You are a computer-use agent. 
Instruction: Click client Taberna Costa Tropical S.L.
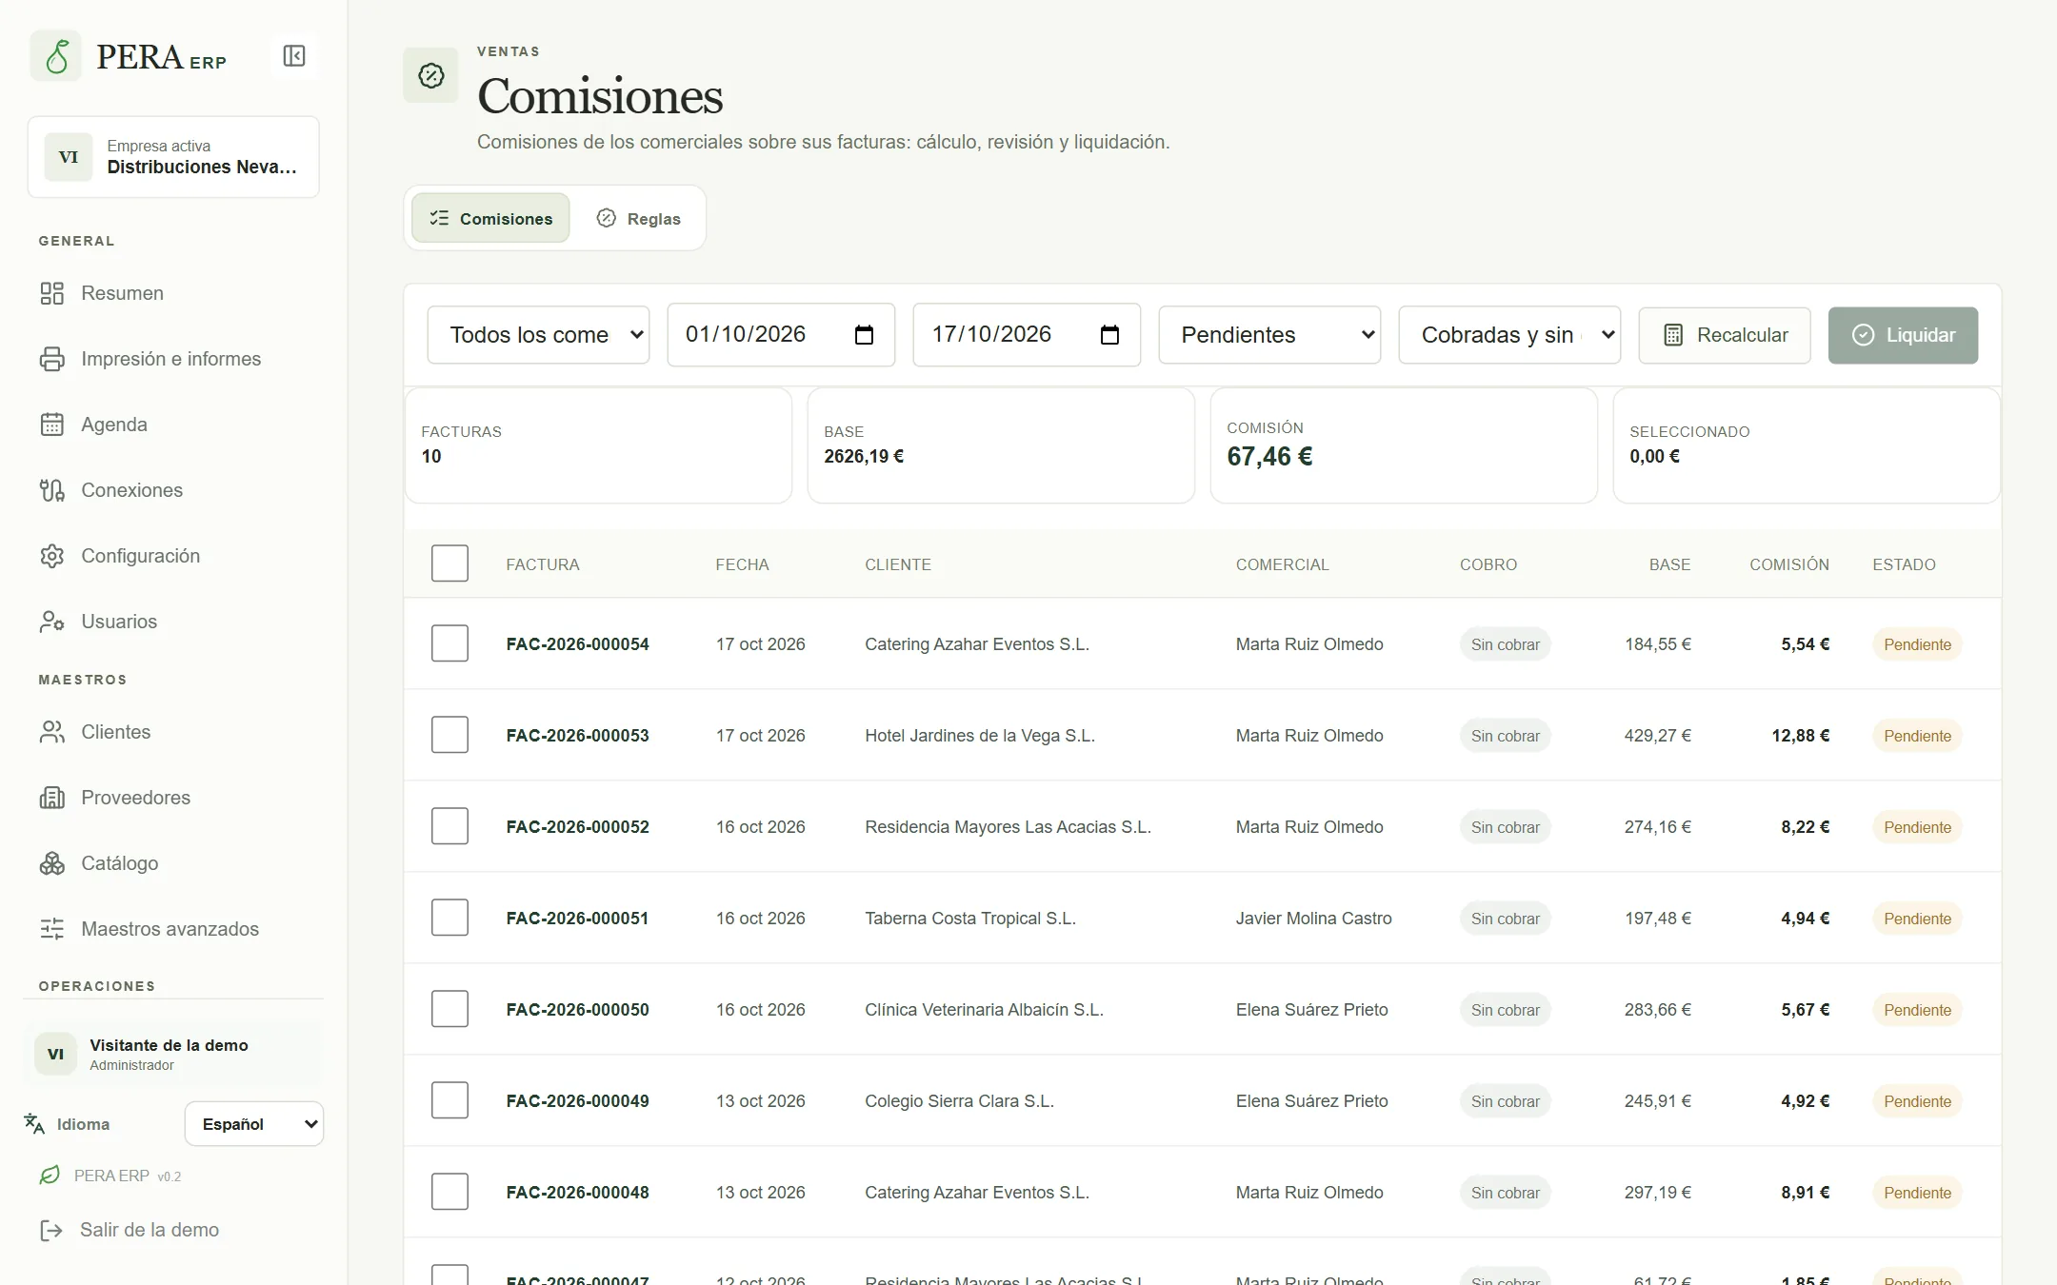970,919
